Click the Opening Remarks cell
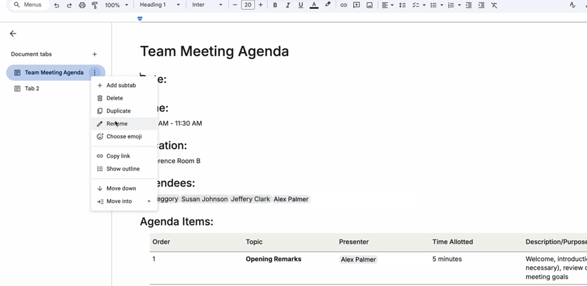The image size is (587, 286). tap(273, 259)
